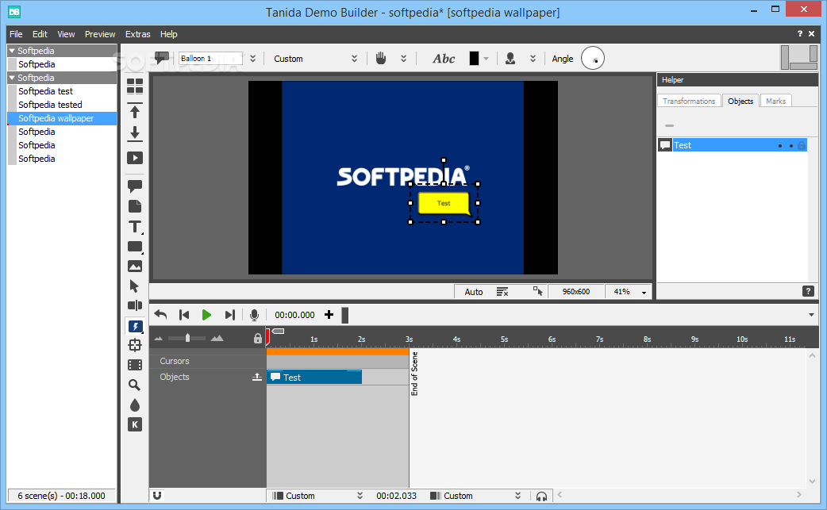The height and width of the screenshot is (510, 827).
Task: Adjust the Angle dial control
Action: tap(593, 59)
